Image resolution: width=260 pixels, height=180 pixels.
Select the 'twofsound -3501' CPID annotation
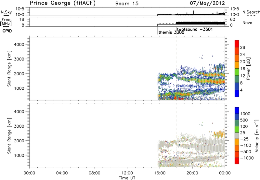coord(195,30)
